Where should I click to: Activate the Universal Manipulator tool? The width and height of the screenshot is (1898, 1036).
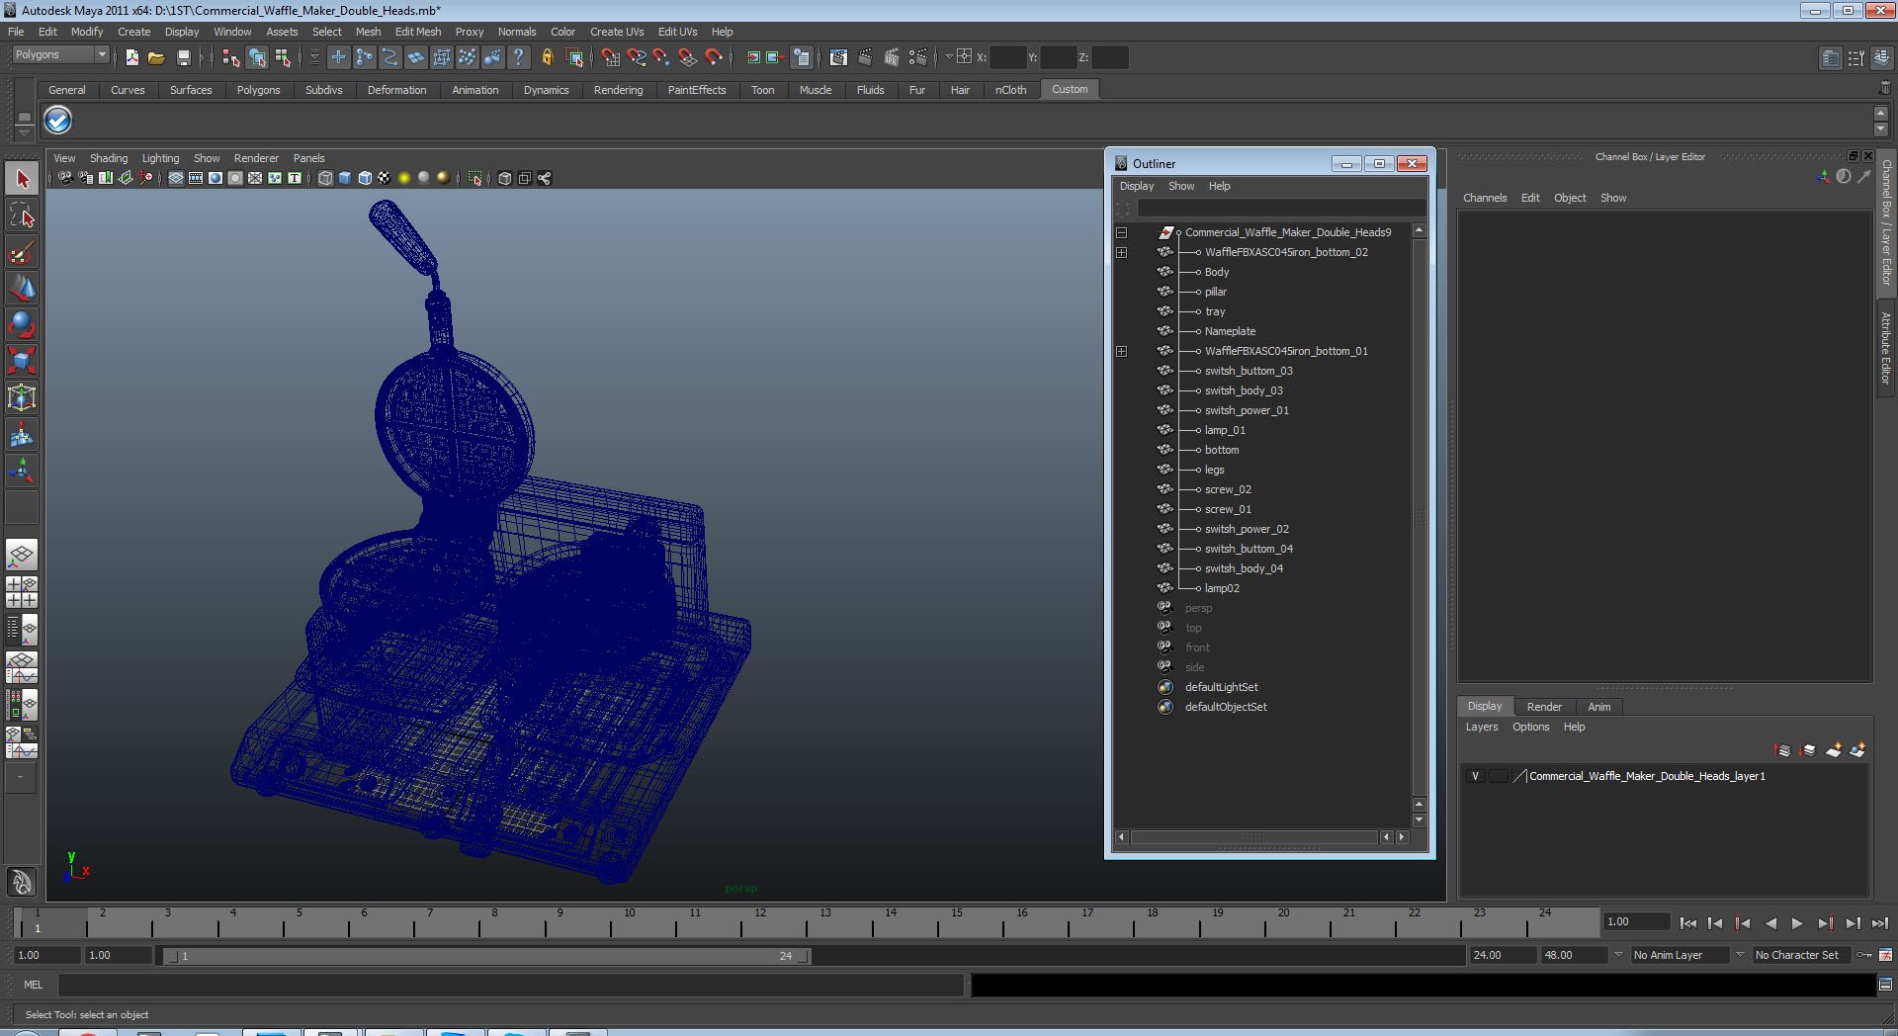coord(22,397)
